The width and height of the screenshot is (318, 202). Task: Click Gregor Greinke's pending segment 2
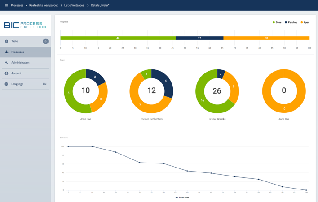click(x=221, y=74)
